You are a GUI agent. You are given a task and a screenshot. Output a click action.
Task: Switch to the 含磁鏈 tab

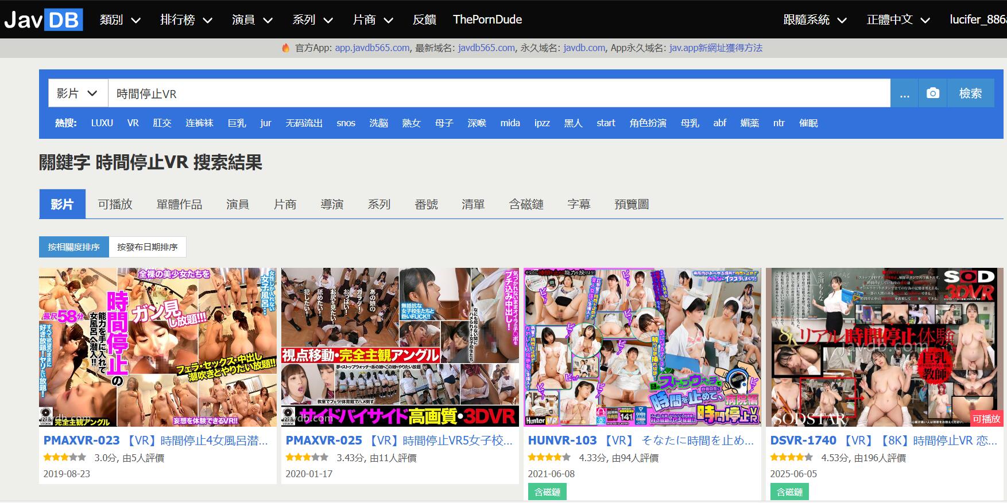pos(526,204)
